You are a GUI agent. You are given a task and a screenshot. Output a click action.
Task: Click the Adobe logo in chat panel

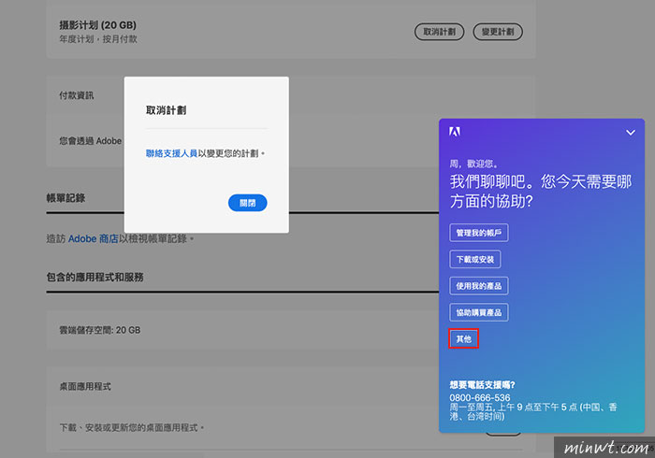pos(455,132)
